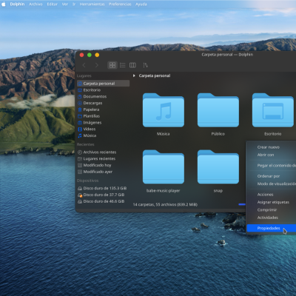The image size is (296, 296).
Task: Select the Público folder icon
Action: click(218, 110)
